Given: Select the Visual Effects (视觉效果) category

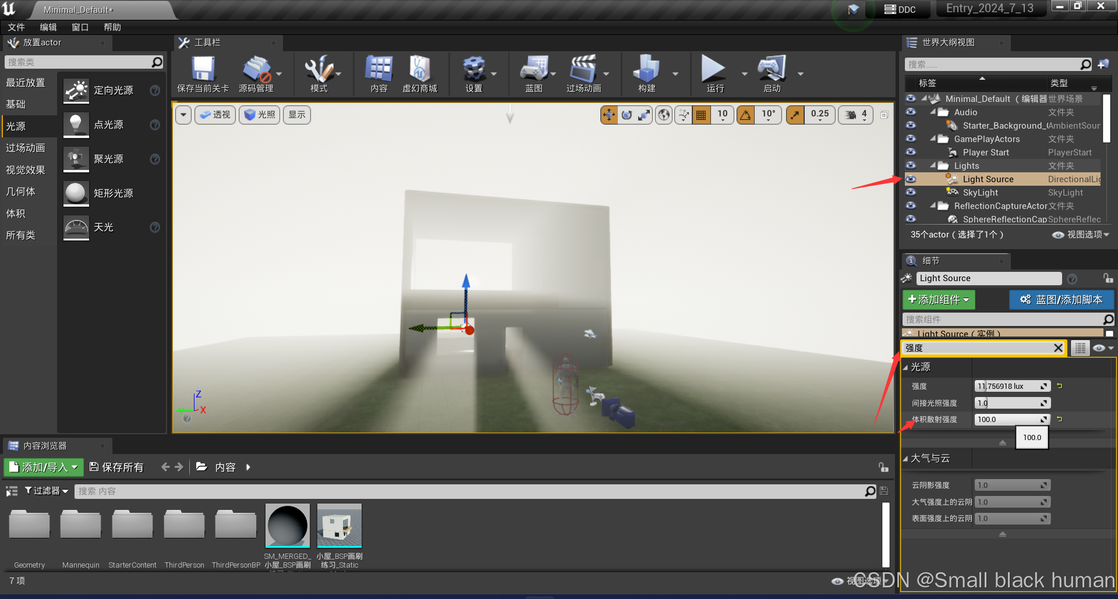Looking at the screenshot, I should [x=26, y=170].
